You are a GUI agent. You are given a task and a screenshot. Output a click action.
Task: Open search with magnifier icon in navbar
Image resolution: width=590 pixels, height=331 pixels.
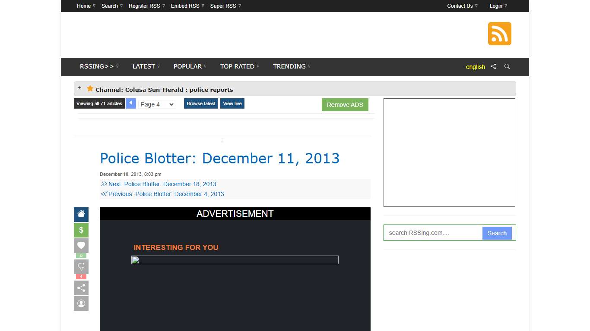(507, 66)
